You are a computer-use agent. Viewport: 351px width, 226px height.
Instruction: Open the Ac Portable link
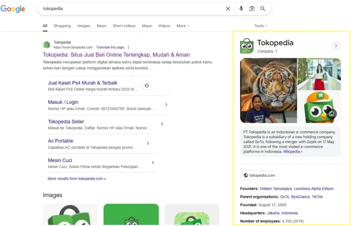click(60, 141)
